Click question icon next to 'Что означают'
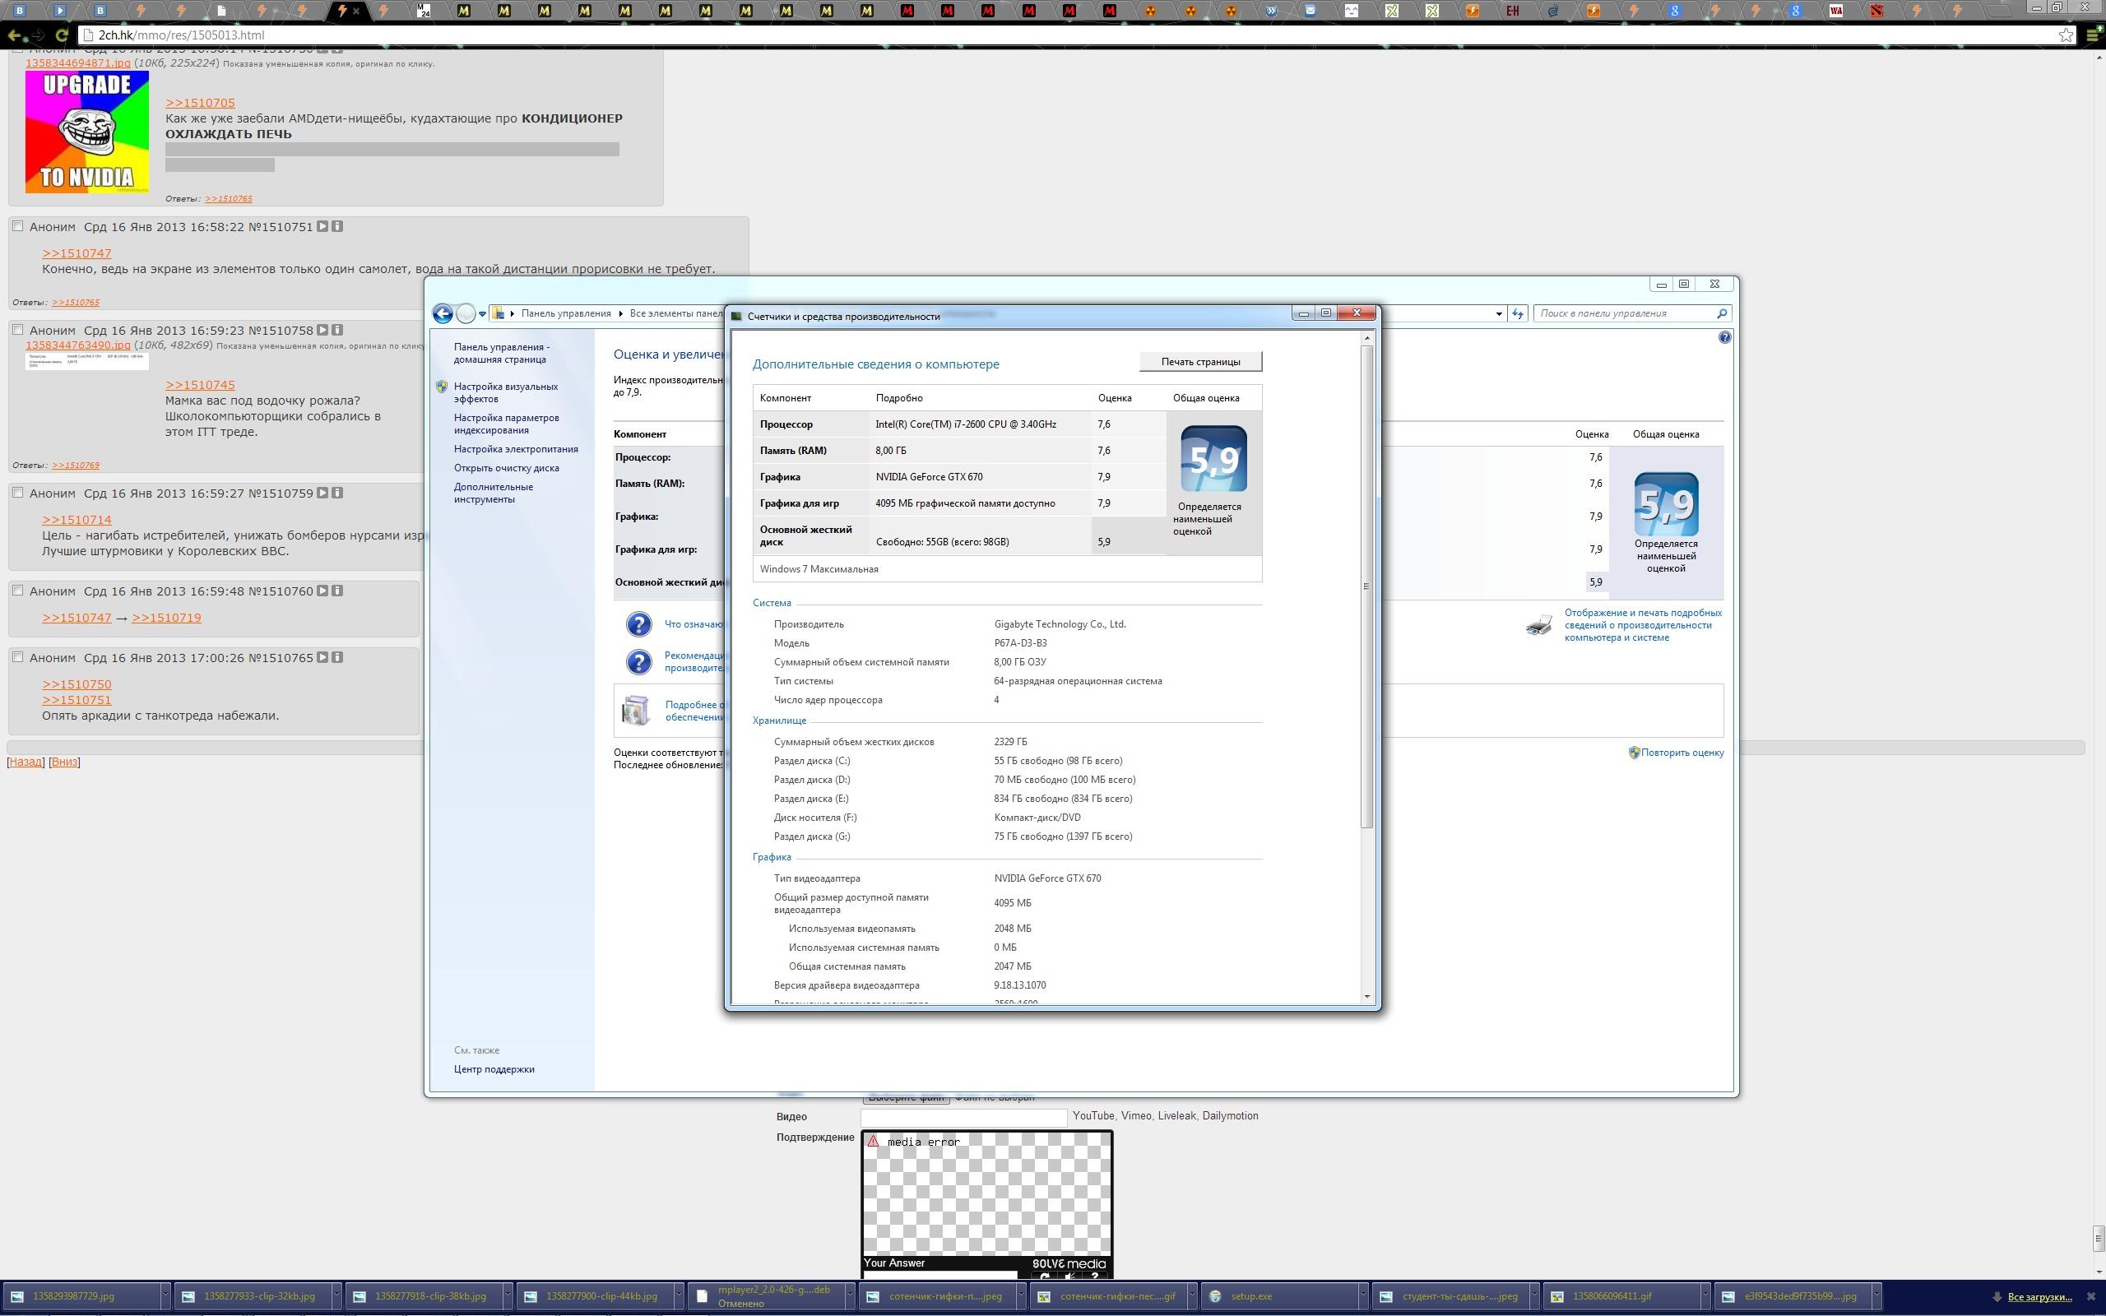The width and height of the screenshot is (2106, 1316). (x=638, y=624)
